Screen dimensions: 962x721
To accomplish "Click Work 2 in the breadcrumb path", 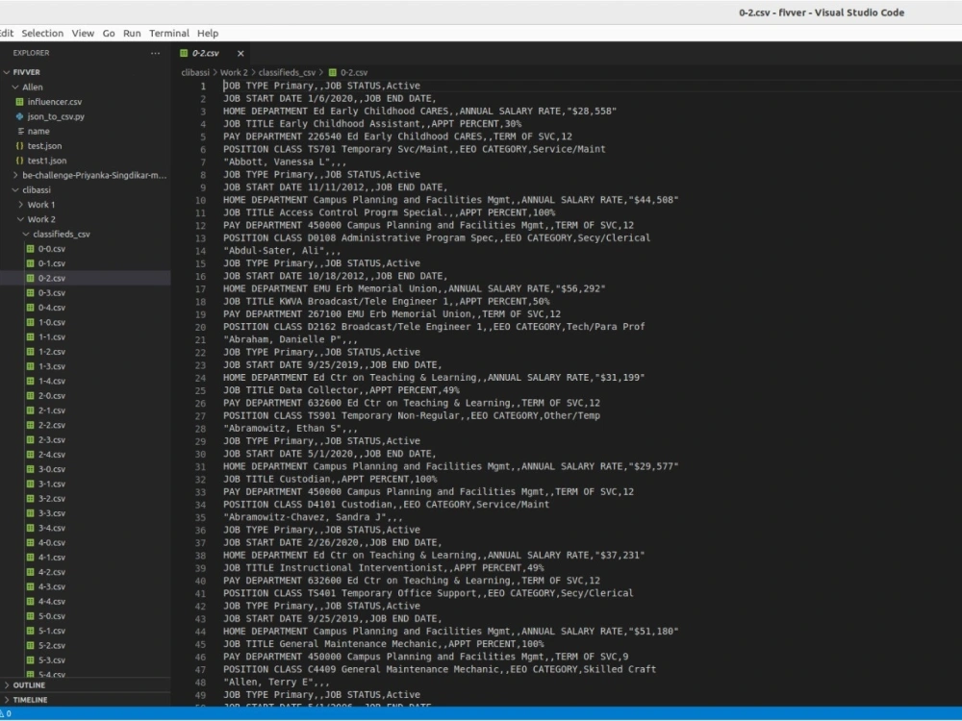I will pyautogui.click(x=234, y=72).
